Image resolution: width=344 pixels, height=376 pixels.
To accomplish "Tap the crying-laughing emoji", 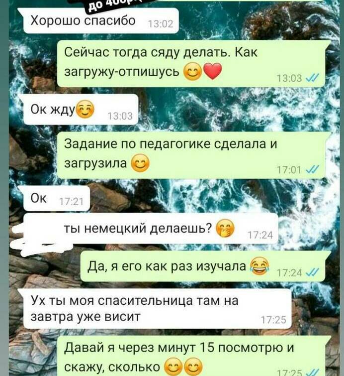I will pyautogui.click(x=259, y=265).
